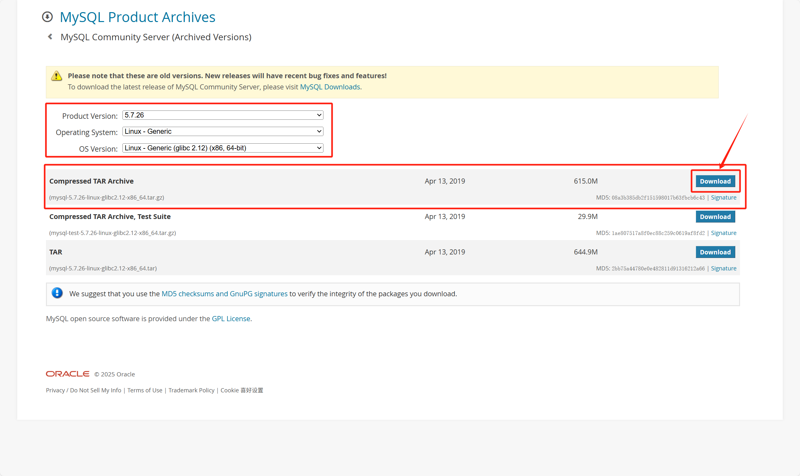This screenshot has width=800, height=476.
Task: Download the 644.9M TAR file
Action: pyautogui.click(x=715, y=252)
